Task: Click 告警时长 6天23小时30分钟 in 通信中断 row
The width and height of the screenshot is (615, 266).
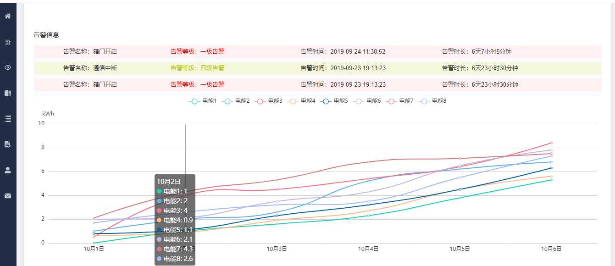Action: pyautogui.click(x=480, y=68)
